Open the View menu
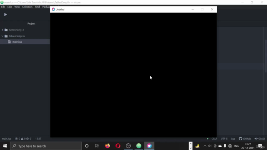This screenshot has height=150, width=267. 17,7
